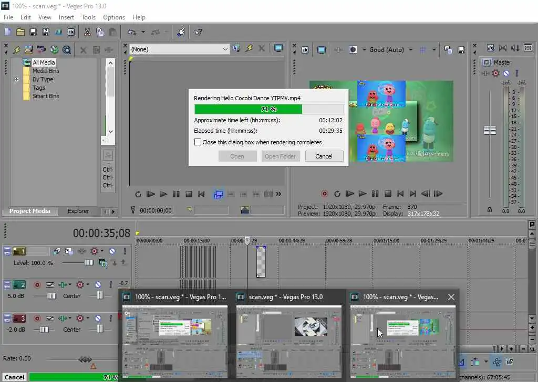This screenshot has width=538, height=382.
Task: Mute audio track 3
Action: (98, 319)
